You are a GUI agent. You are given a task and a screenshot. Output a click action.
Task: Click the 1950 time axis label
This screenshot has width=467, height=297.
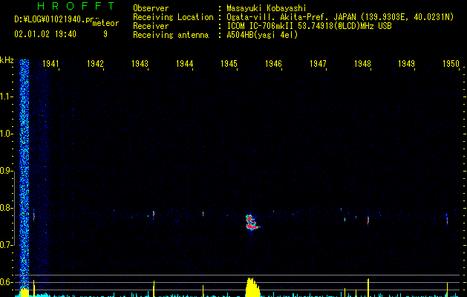[451, 64]
